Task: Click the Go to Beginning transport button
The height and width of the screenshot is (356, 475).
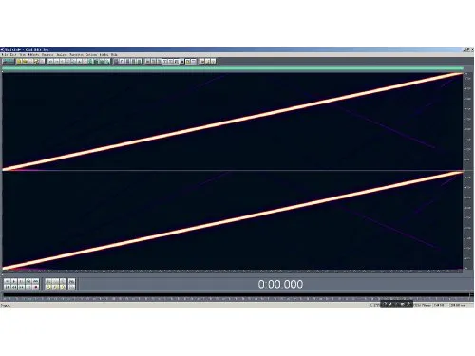Action: pyautogui.click(x=7, y=287)
